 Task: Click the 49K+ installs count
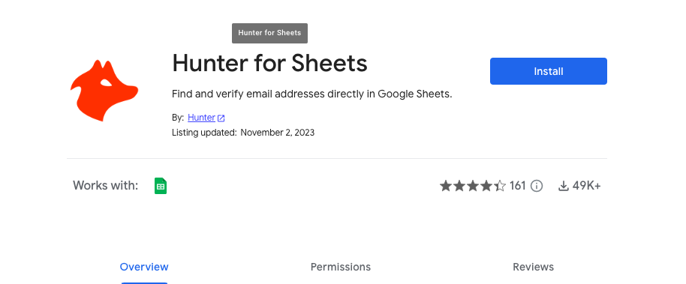coord(587,186)
